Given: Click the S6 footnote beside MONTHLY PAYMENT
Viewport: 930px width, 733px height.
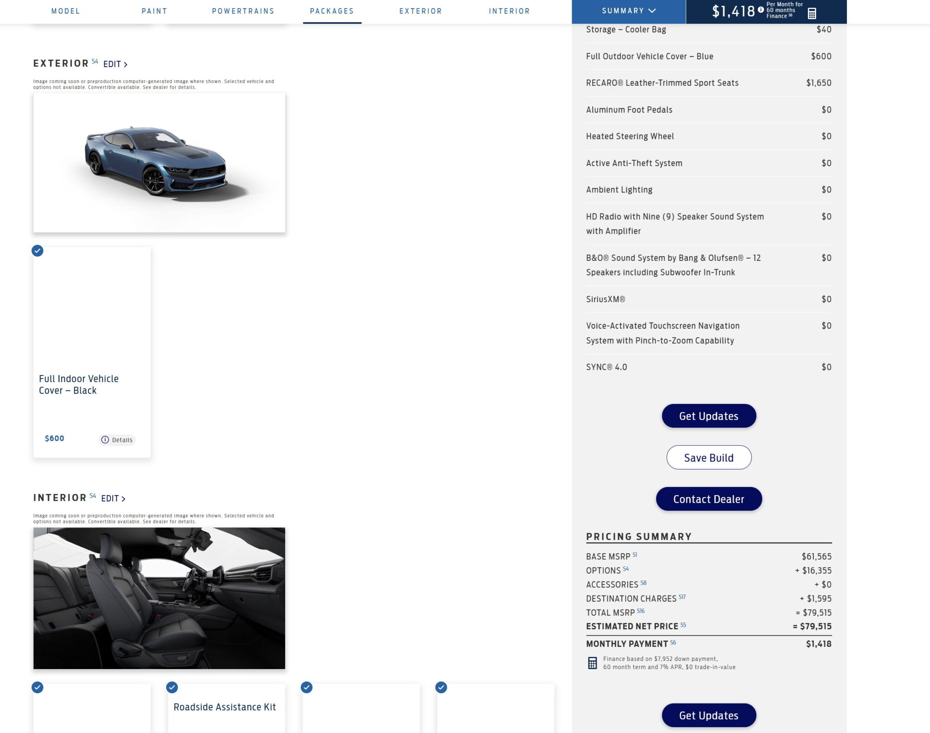Looking at the screenshot, I should click(x=673, y=641).
